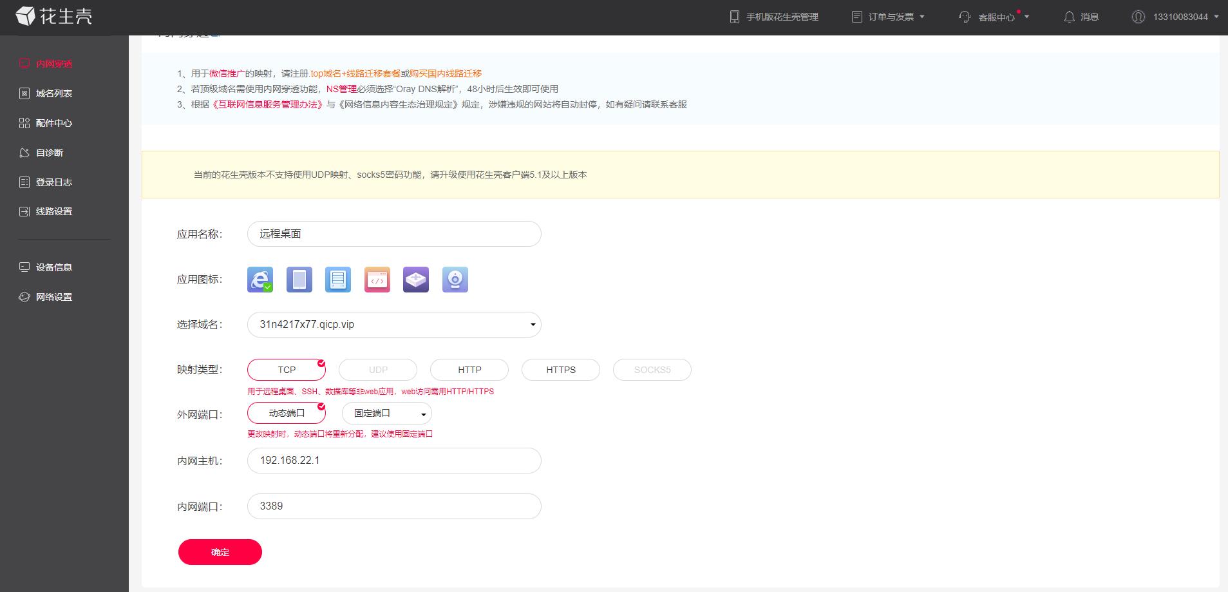The width and height of the screenshot is (1228, 592).
Task: Expand the 固定端口 dropdown
Action: tap(423, 413)
